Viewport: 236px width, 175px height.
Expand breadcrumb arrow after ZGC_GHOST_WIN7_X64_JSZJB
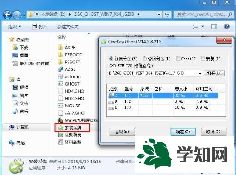138,15
